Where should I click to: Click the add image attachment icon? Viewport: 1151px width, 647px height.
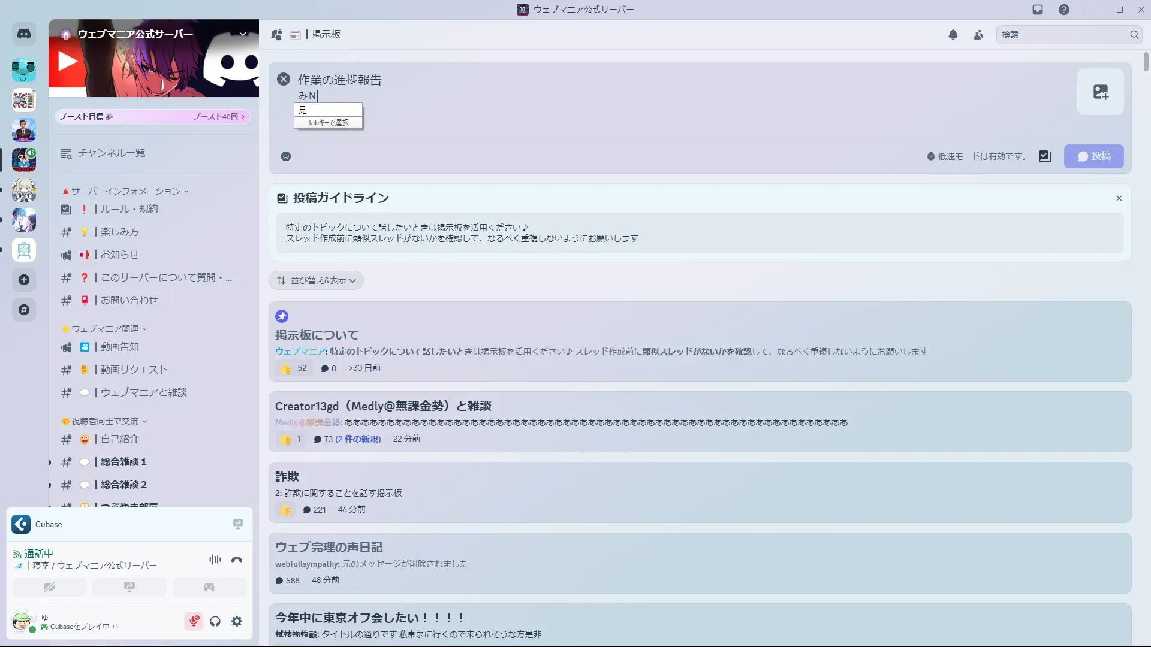[1100, 92]
